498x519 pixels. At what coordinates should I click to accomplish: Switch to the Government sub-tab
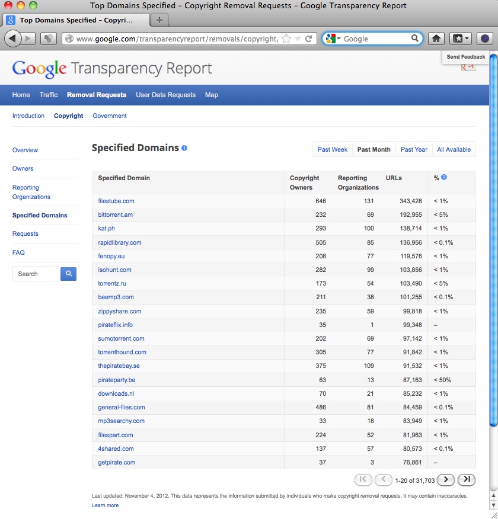pos(110,116)
